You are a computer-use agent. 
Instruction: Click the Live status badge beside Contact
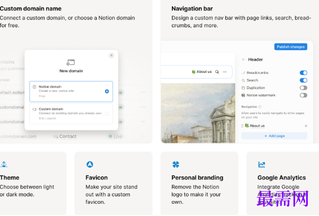[116, 136]
